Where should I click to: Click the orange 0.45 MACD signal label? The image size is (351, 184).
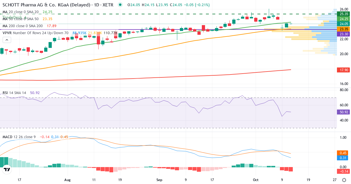pyautogui.click(x=343, y=153)
